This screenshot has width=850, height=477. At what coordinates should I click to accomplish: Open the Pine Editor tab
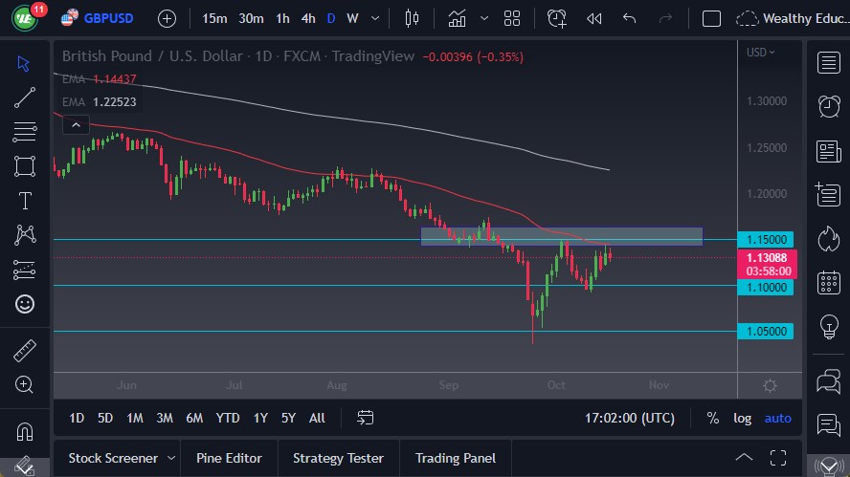click(229, 458)
